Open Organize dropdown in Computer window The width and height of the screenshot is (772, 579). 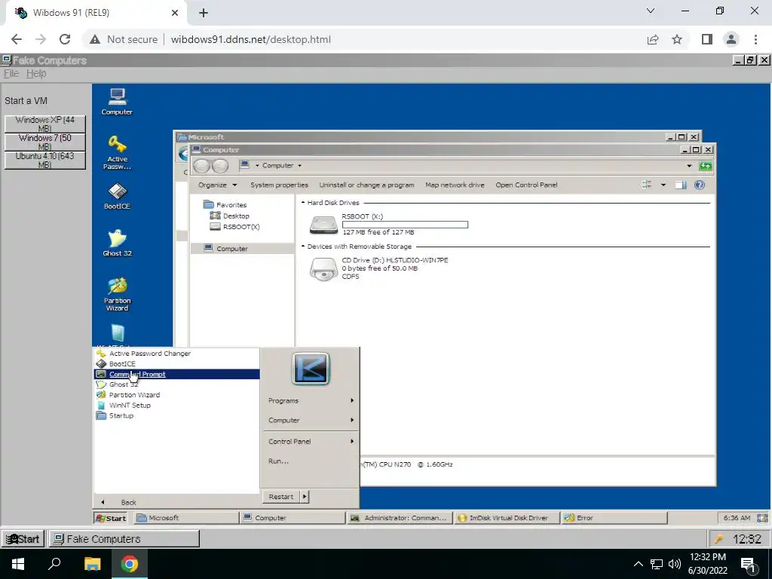(217, 185)
